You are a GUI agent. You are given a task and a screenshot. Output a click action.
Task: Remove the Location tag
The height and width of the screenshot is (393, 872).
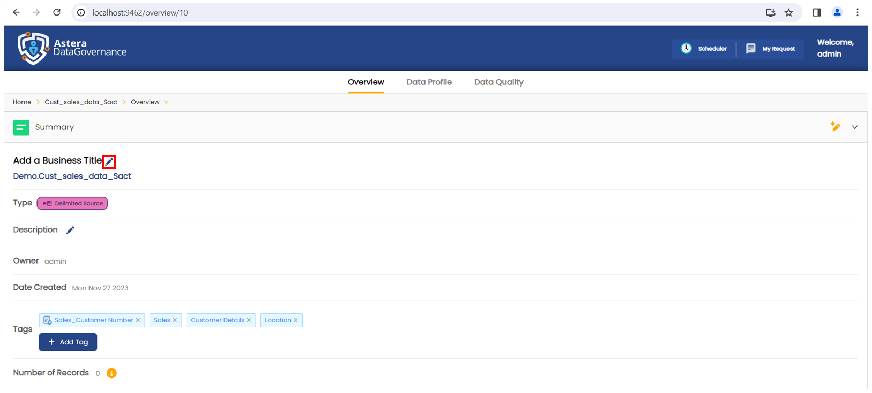[295, 320]
